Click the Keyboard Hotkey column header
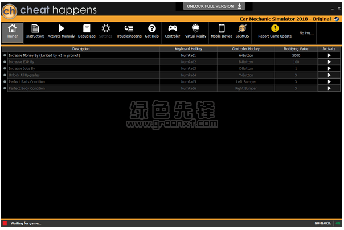This screenshot has height=230, width=344. point(189,48)
